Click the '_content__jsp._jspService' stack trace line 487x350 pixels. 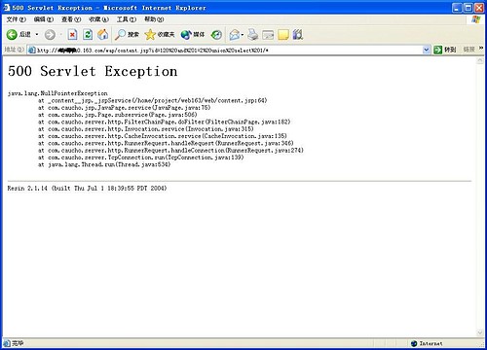coord(153,100)
